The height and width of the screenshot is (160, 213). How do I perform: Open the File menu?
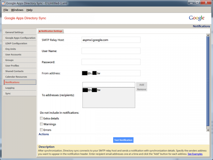click(x=6, y=10)
